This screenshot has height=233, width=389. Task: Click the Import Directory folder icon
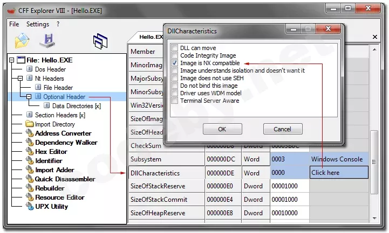(x=30, y=124)
